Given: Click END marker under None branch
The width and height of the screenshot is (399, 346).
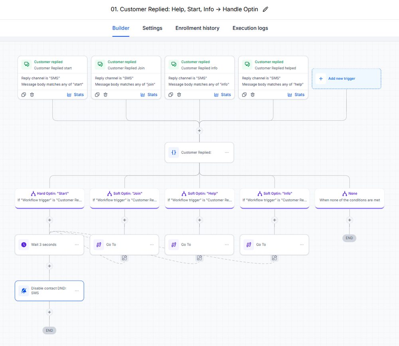Looking at the screenshot, I should (x=350, y=238).
